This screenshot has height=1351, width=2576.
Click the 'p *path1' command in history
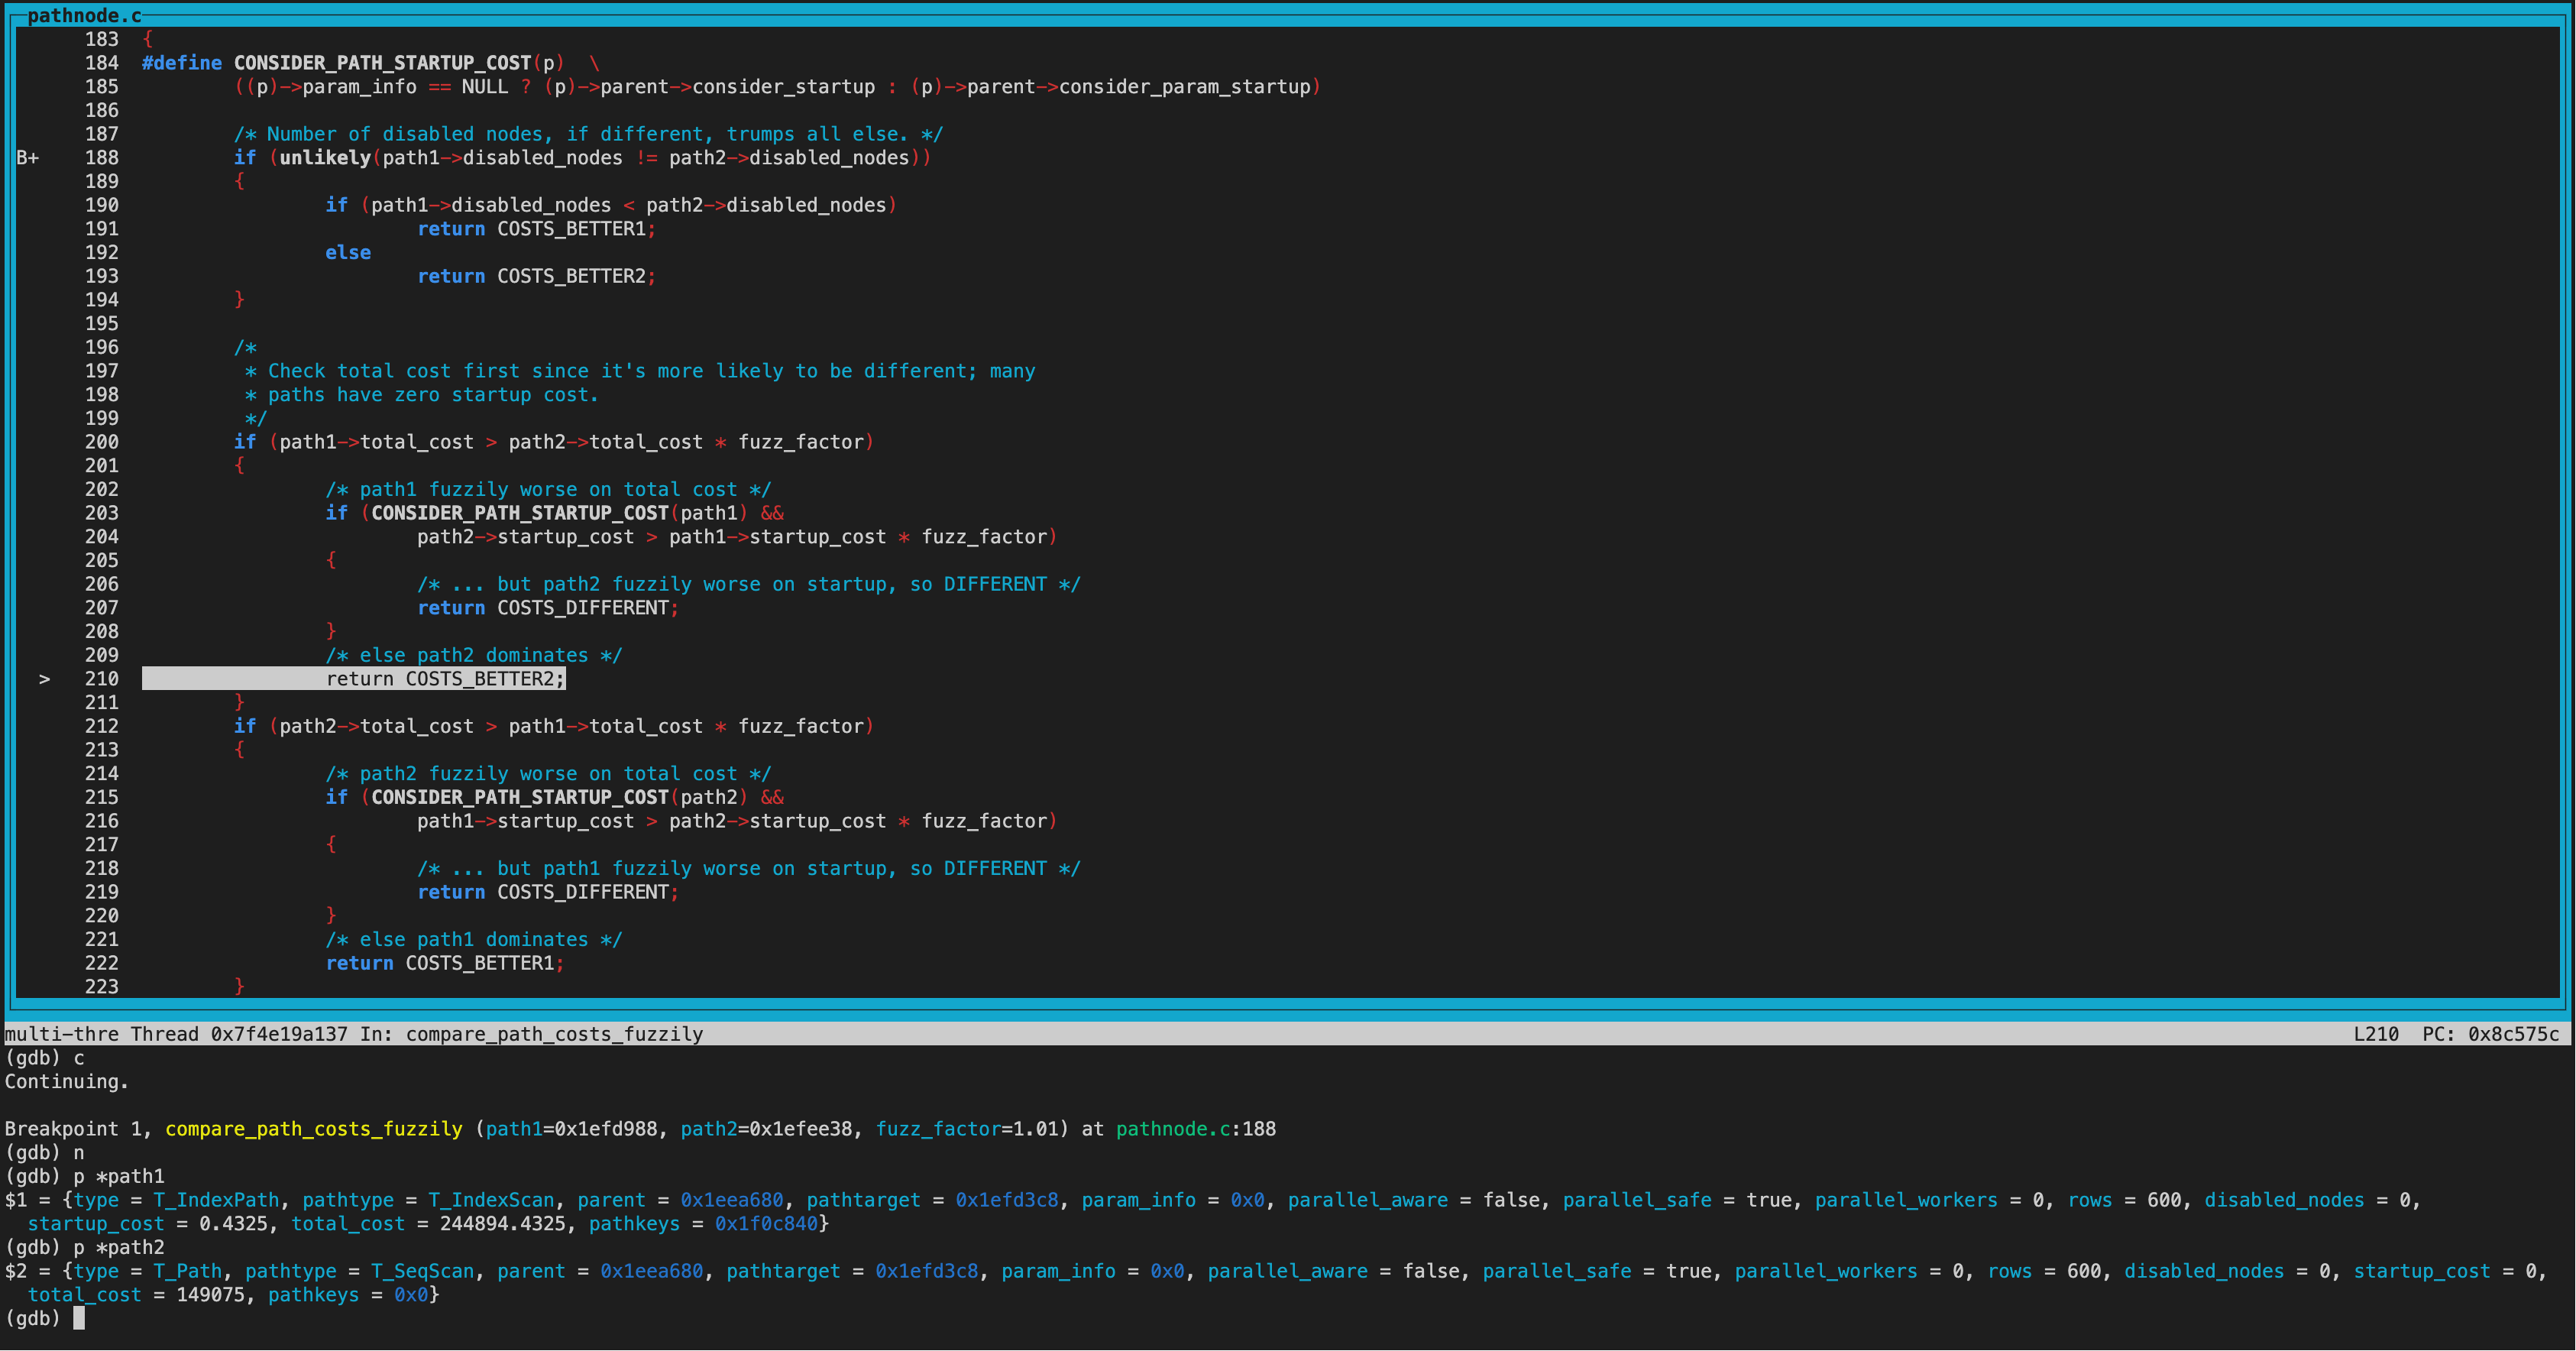point(118,1176)
